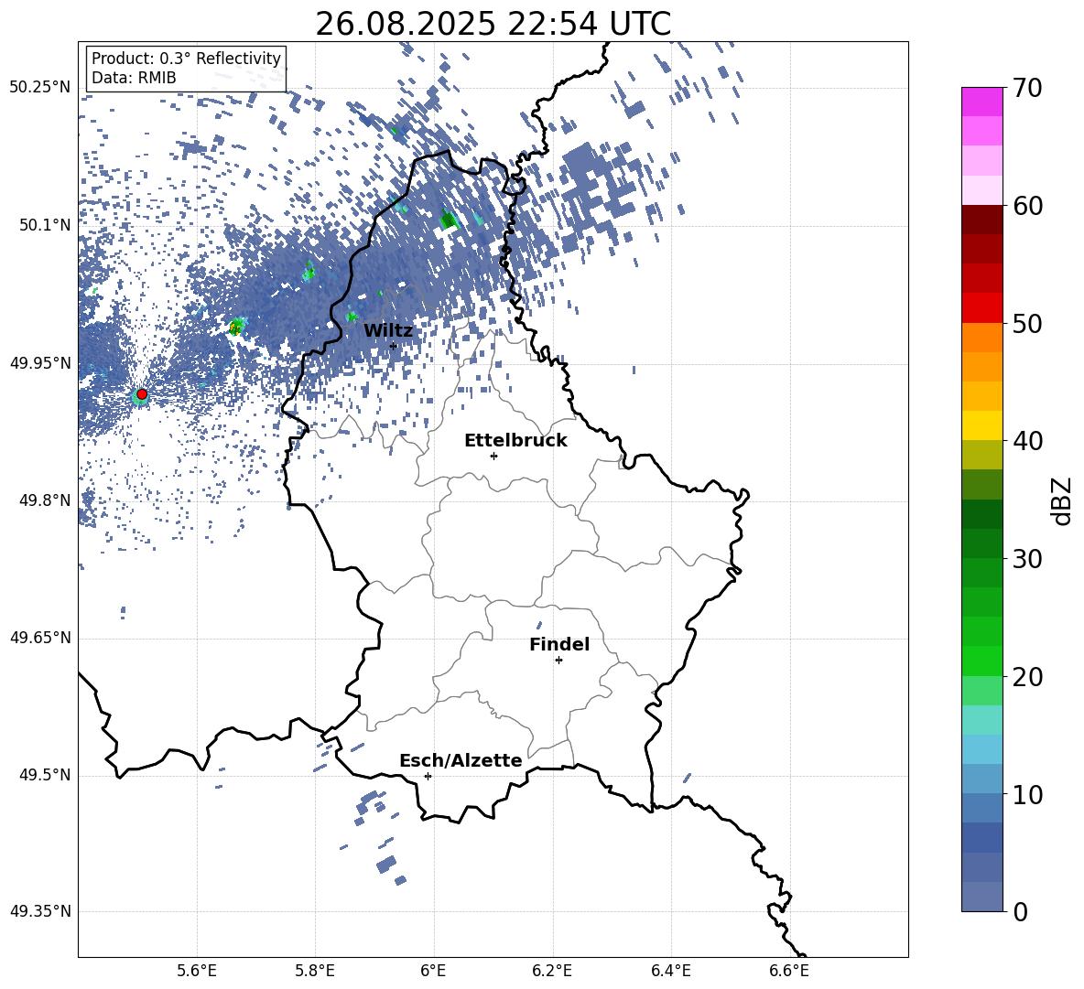
Task: Click the 'Product: 0.3° Reflectivity' text
Action: 186,59
